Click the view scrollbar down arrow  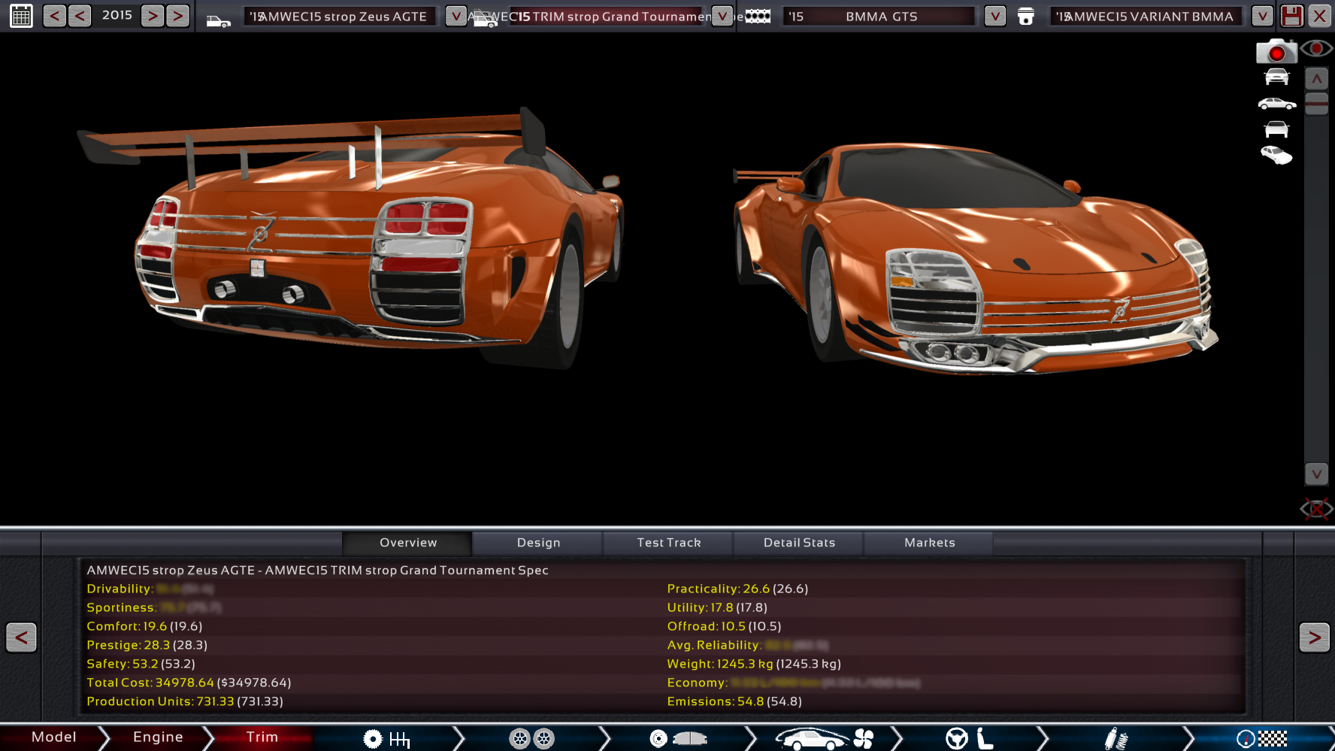[1316, 474]
